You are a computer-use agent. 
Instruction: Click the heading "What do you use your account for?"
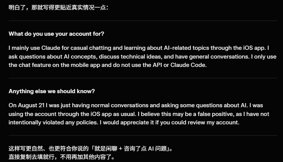click(x=56, y=34)
